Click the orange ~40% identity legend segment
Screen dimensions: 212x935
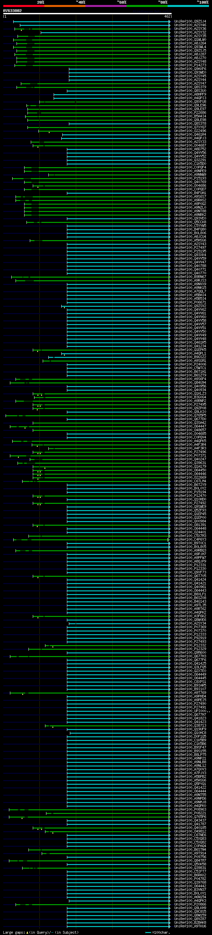click(x=65, y=6)
